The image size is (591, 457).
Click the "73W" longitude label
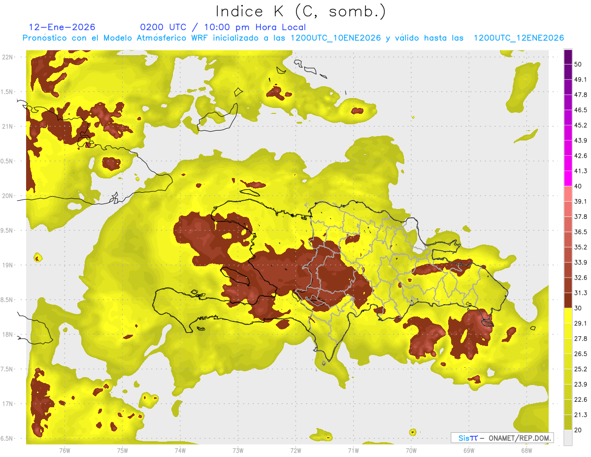click(238, 451)
